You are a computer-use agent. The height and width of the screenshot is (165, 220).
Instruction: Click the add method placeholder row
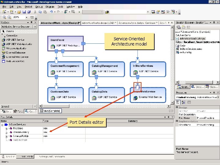pos(21,140)
